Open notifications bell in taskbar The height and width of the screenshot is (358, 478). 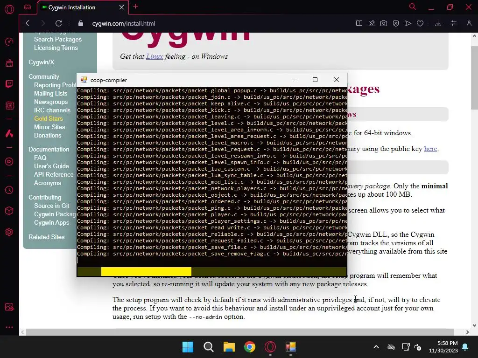point(465,347)
